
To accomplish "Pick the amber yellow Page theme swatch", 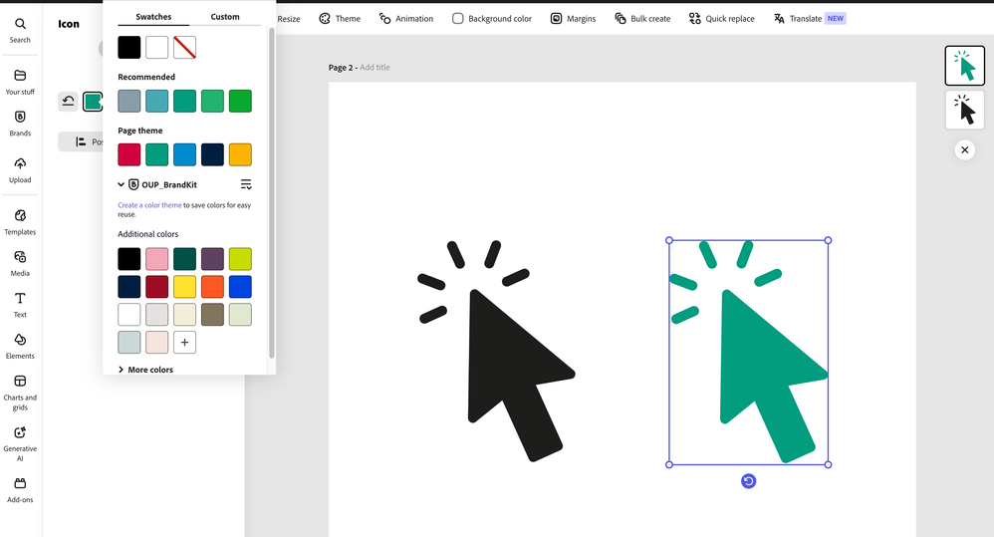I will pyautogui.click(x=240, y=154).
